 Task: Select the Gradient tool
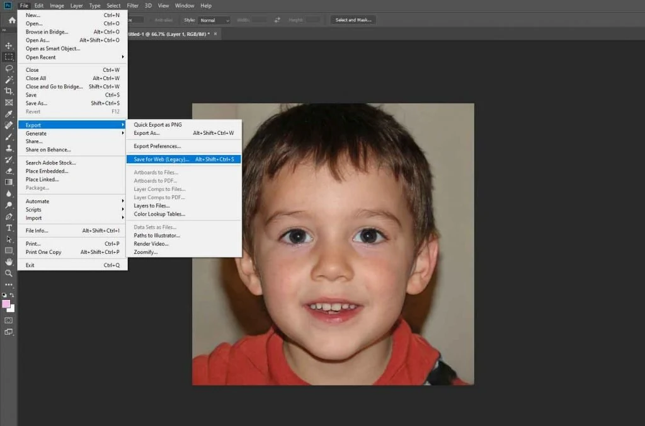9,182
